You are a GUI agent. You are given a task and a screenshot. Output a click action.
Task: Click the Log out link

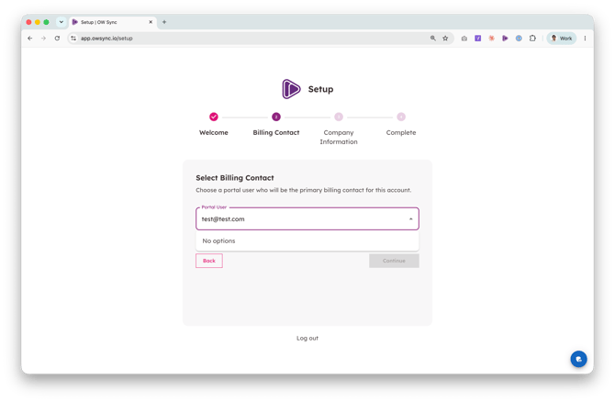[307, 338]
